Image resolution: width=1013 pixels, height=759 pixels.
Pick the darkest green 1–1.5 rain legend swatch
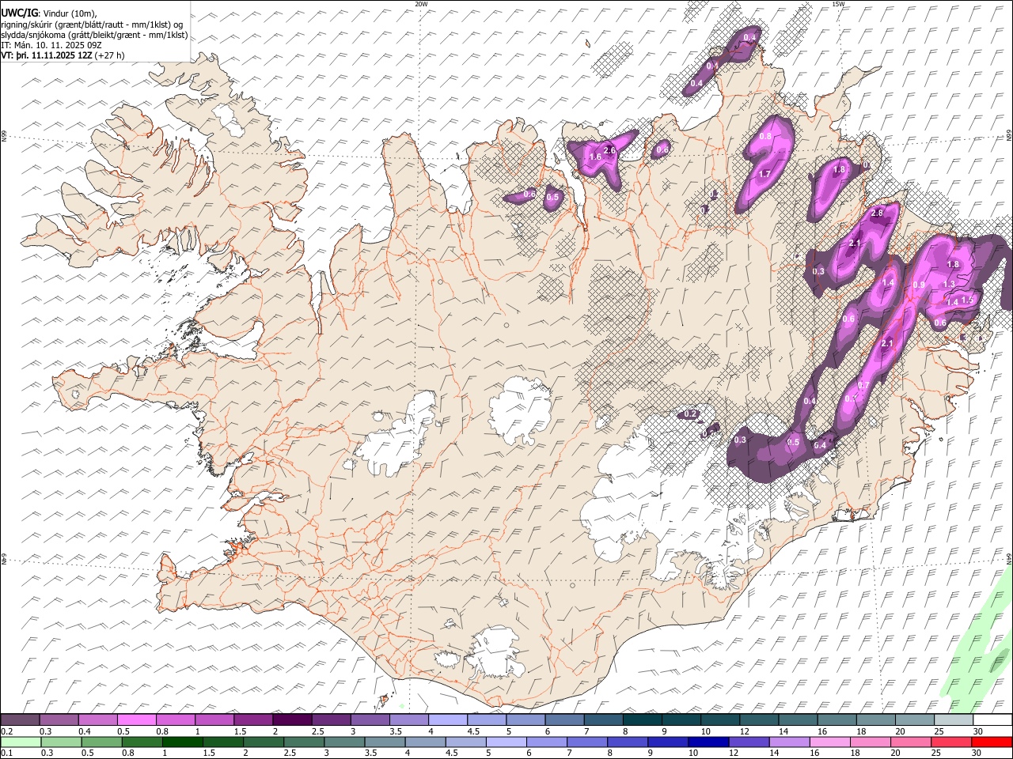point(183,742)
